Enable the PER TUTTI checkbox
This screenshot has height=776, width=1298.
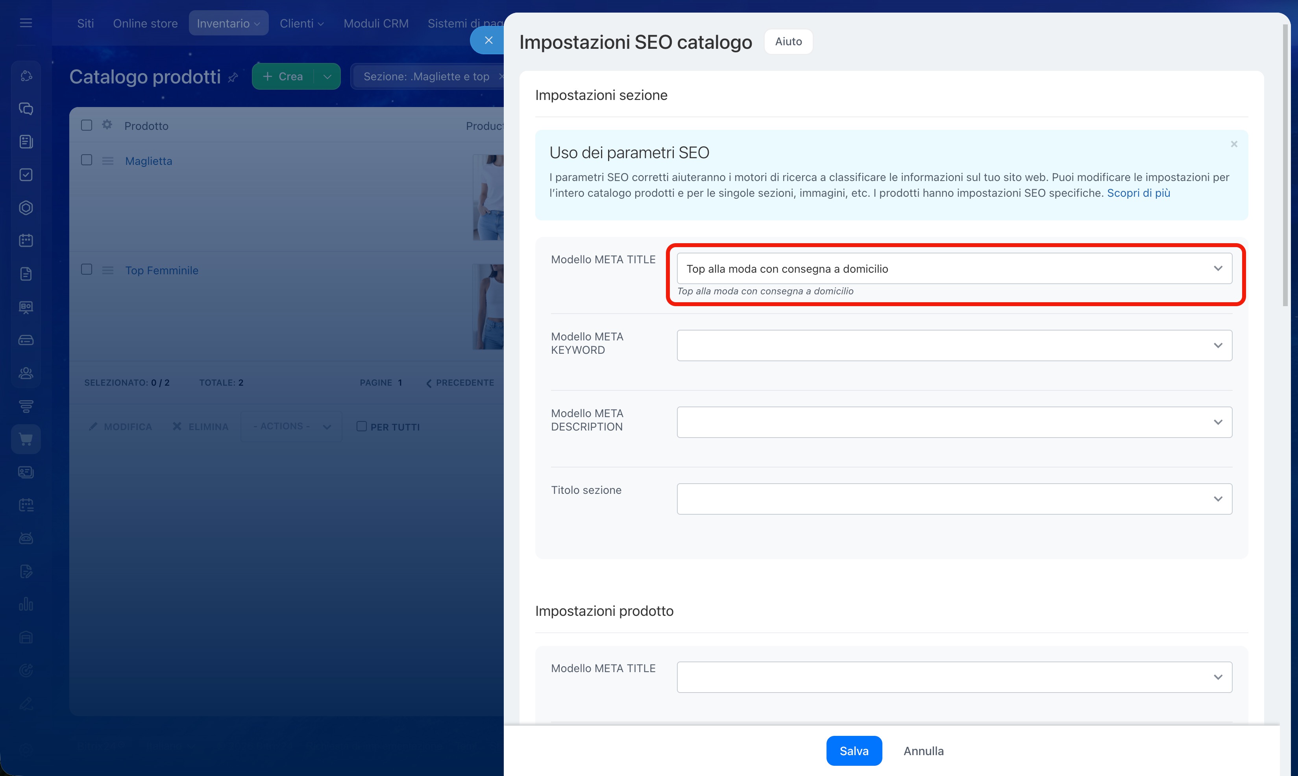click(361, 426)
